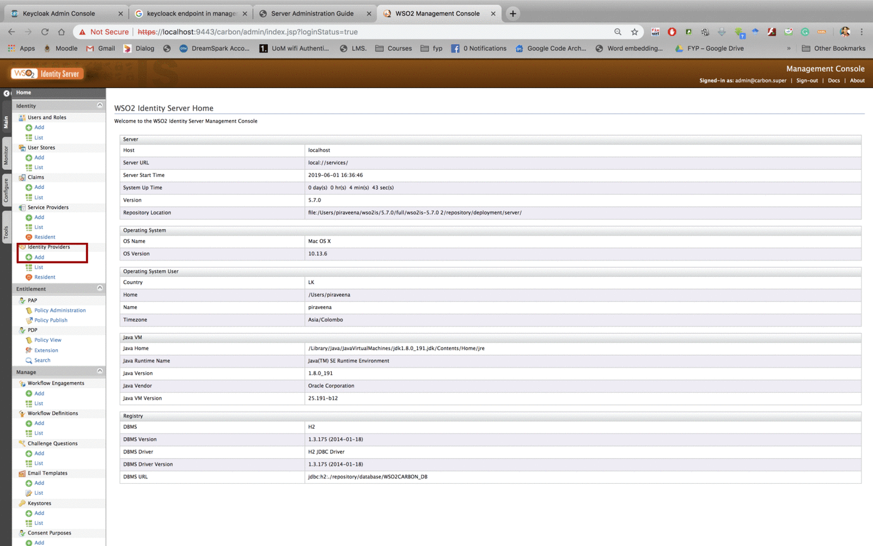This screenshot has width=873, height=546.
Task: Open the Courses bookmark folder
Action: coord(393,48)
